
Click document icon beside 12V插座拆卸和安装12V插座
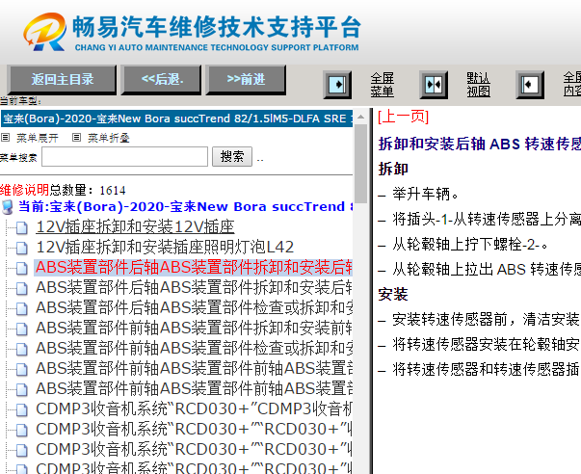tap(22, 228)
